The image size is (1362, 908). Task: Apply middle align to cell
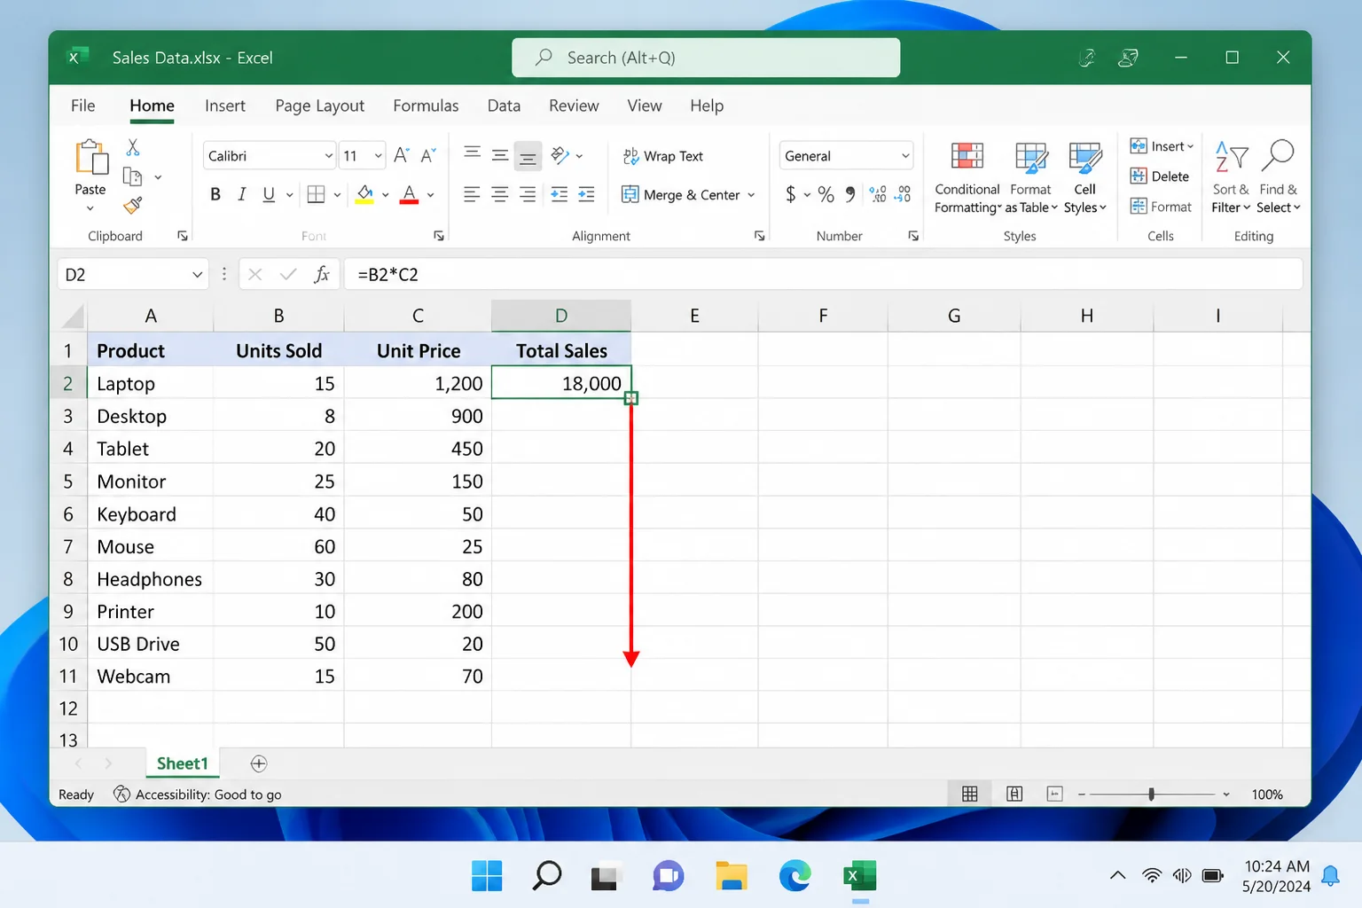tap(500, 155)
